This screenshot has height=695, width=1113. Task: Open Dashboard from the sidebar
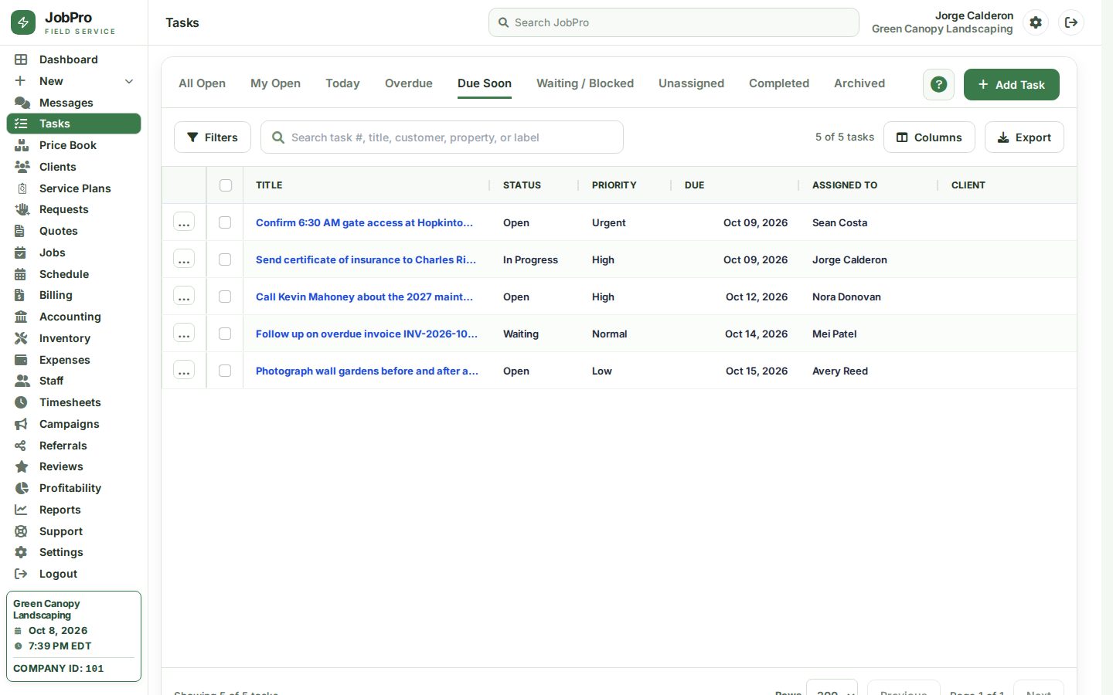pos(73,59)
